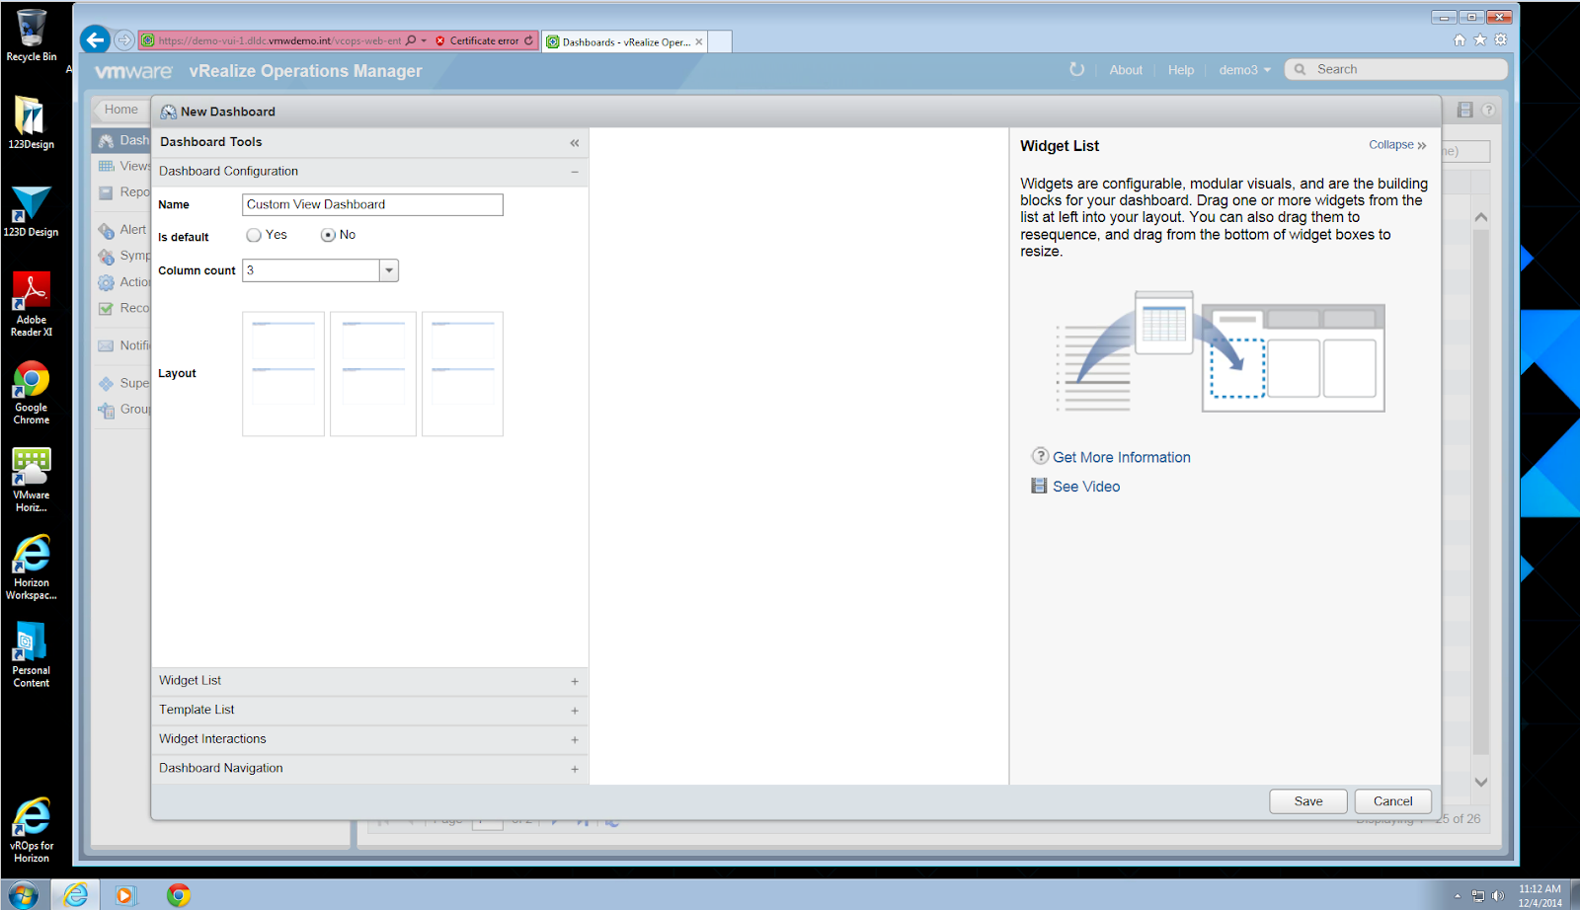Open the Column count dropdown
This screenshot has width=1580, height=910.
(x=389, y=270)
